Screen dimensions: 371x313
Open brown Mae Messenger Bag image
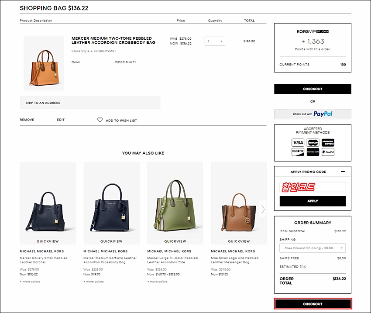pos(239,200)
